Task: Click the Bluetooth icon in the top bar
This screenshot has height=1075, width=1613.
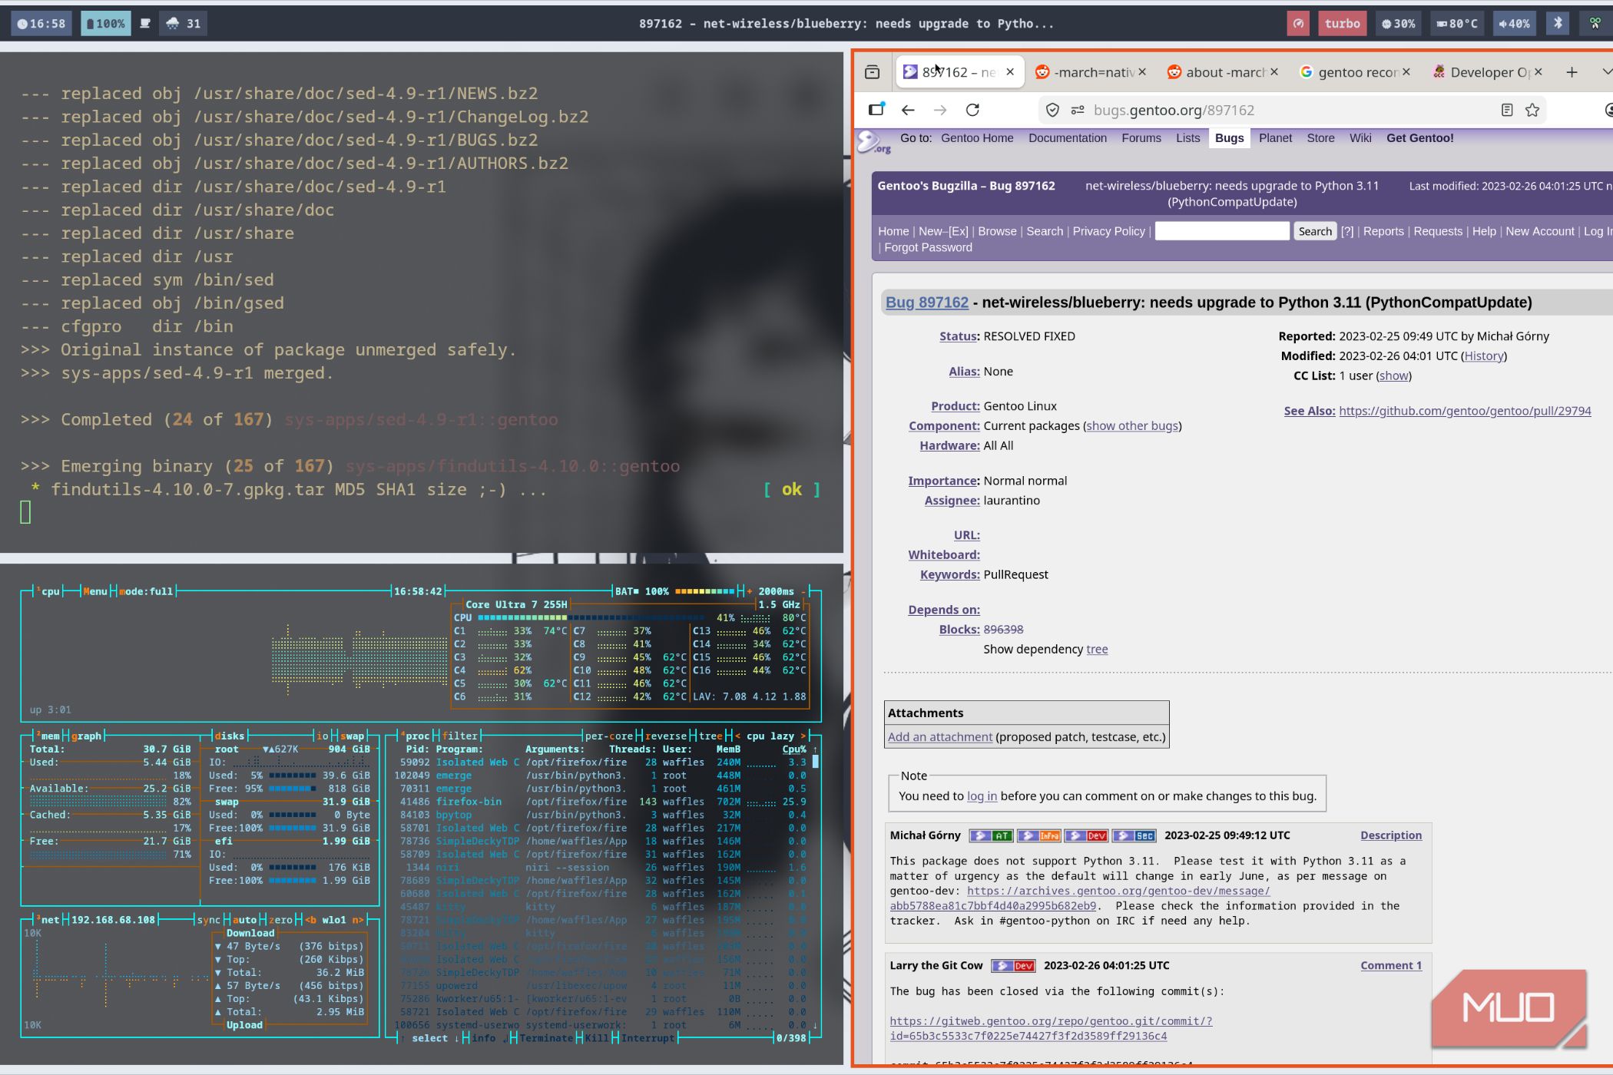Action: [1558, 24]
